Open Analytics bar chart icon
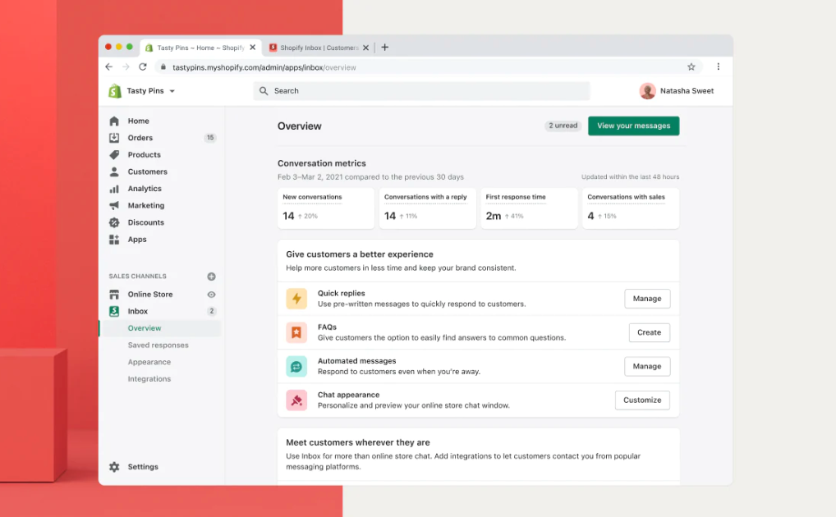Screen dimensions: 836x517 (x=114, y=189)
